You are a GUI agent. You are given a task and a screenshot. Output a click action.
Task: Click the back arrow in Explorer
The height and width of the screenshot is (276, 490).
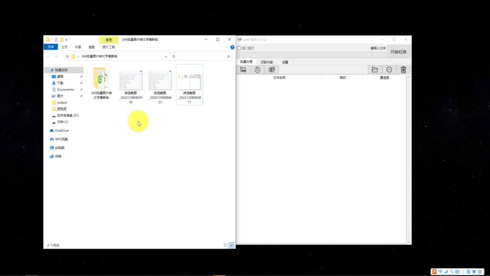point(49,57)
